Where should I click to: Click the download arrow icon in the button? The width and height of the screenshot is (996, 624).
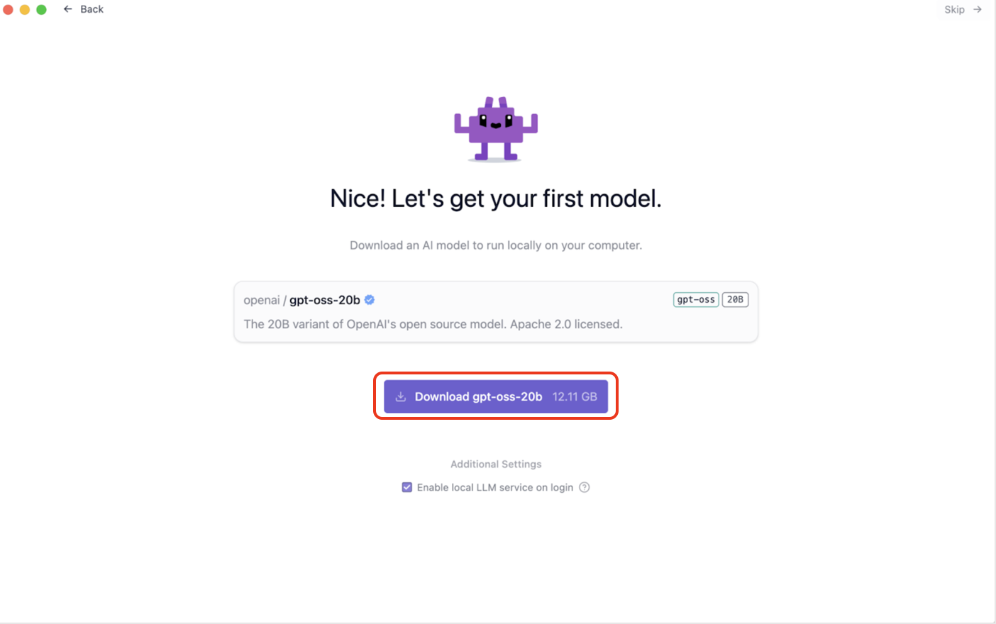pos(401,396)
